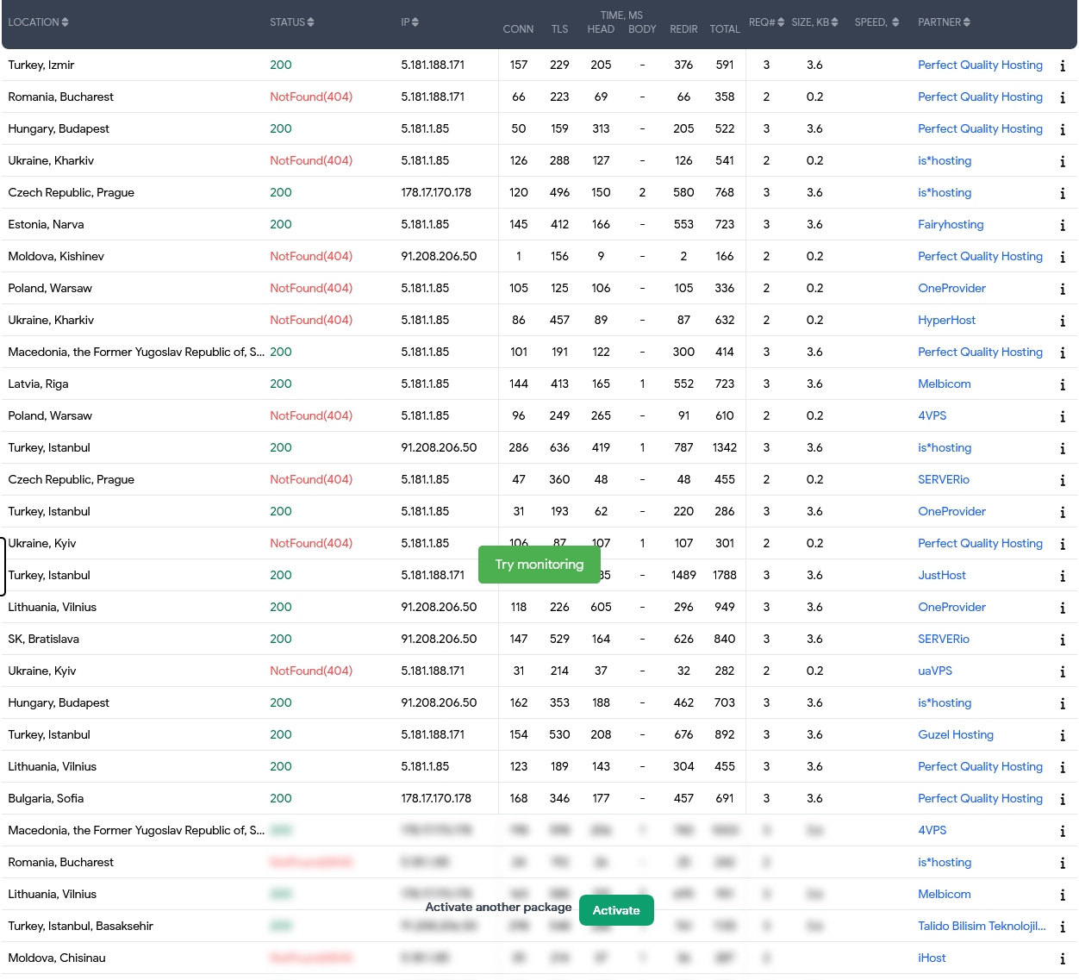Sort by Size, KB column header

814,22
